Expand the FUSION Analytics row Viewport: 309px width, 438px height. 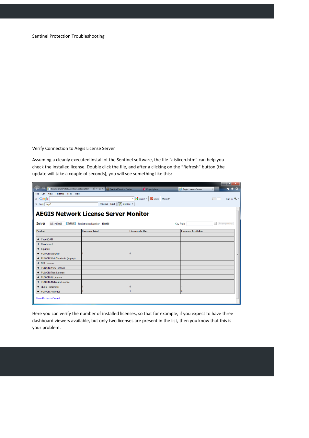click(x=38, y=292)
